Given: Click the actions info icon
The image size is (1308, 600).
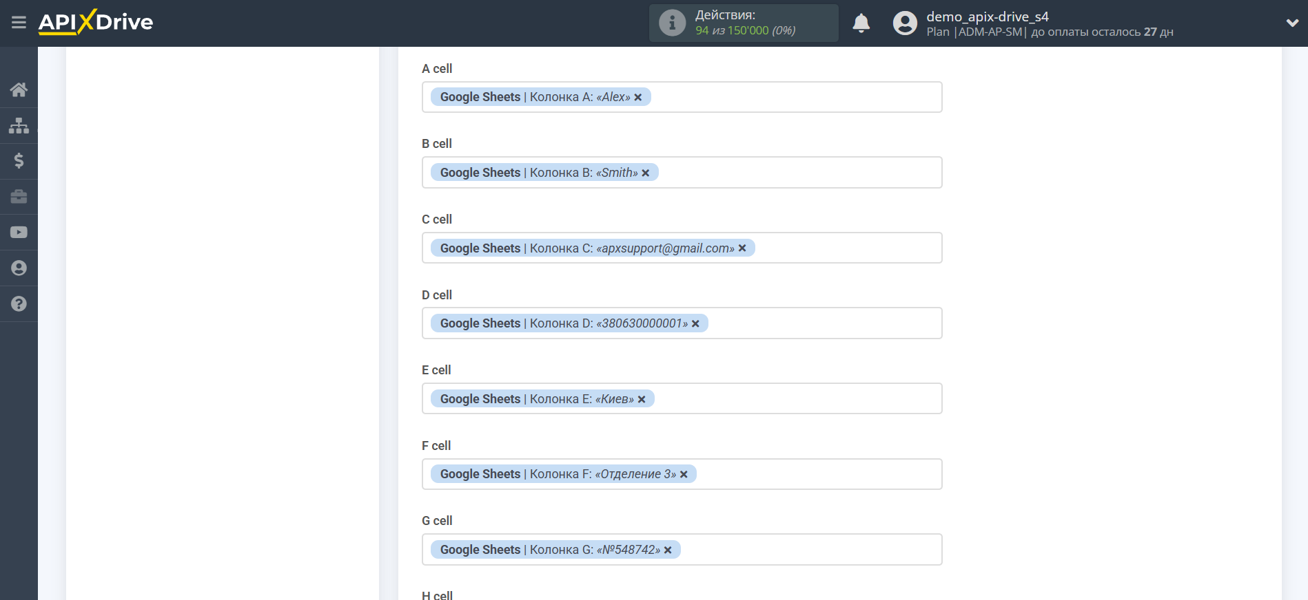Looking at the screenshot, I should pos(672,23).
